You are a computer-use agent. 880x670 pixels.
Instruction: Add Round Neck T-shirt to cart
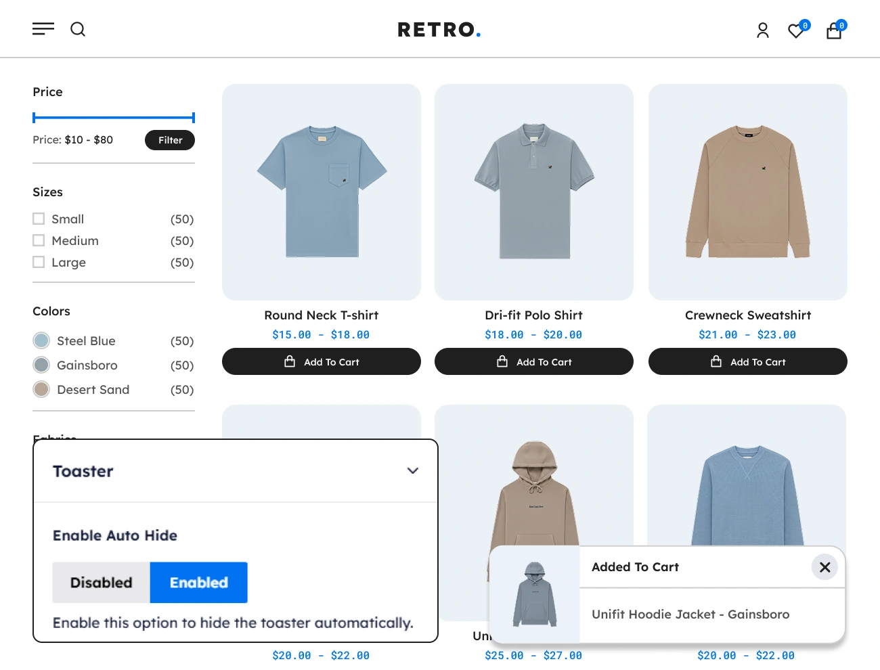coord(322,361)
